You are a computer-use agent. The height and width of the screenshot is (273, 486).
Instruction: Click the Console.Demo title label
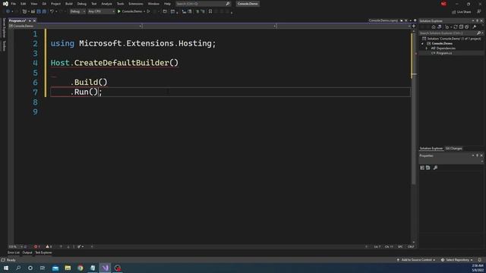click(248, 4)
